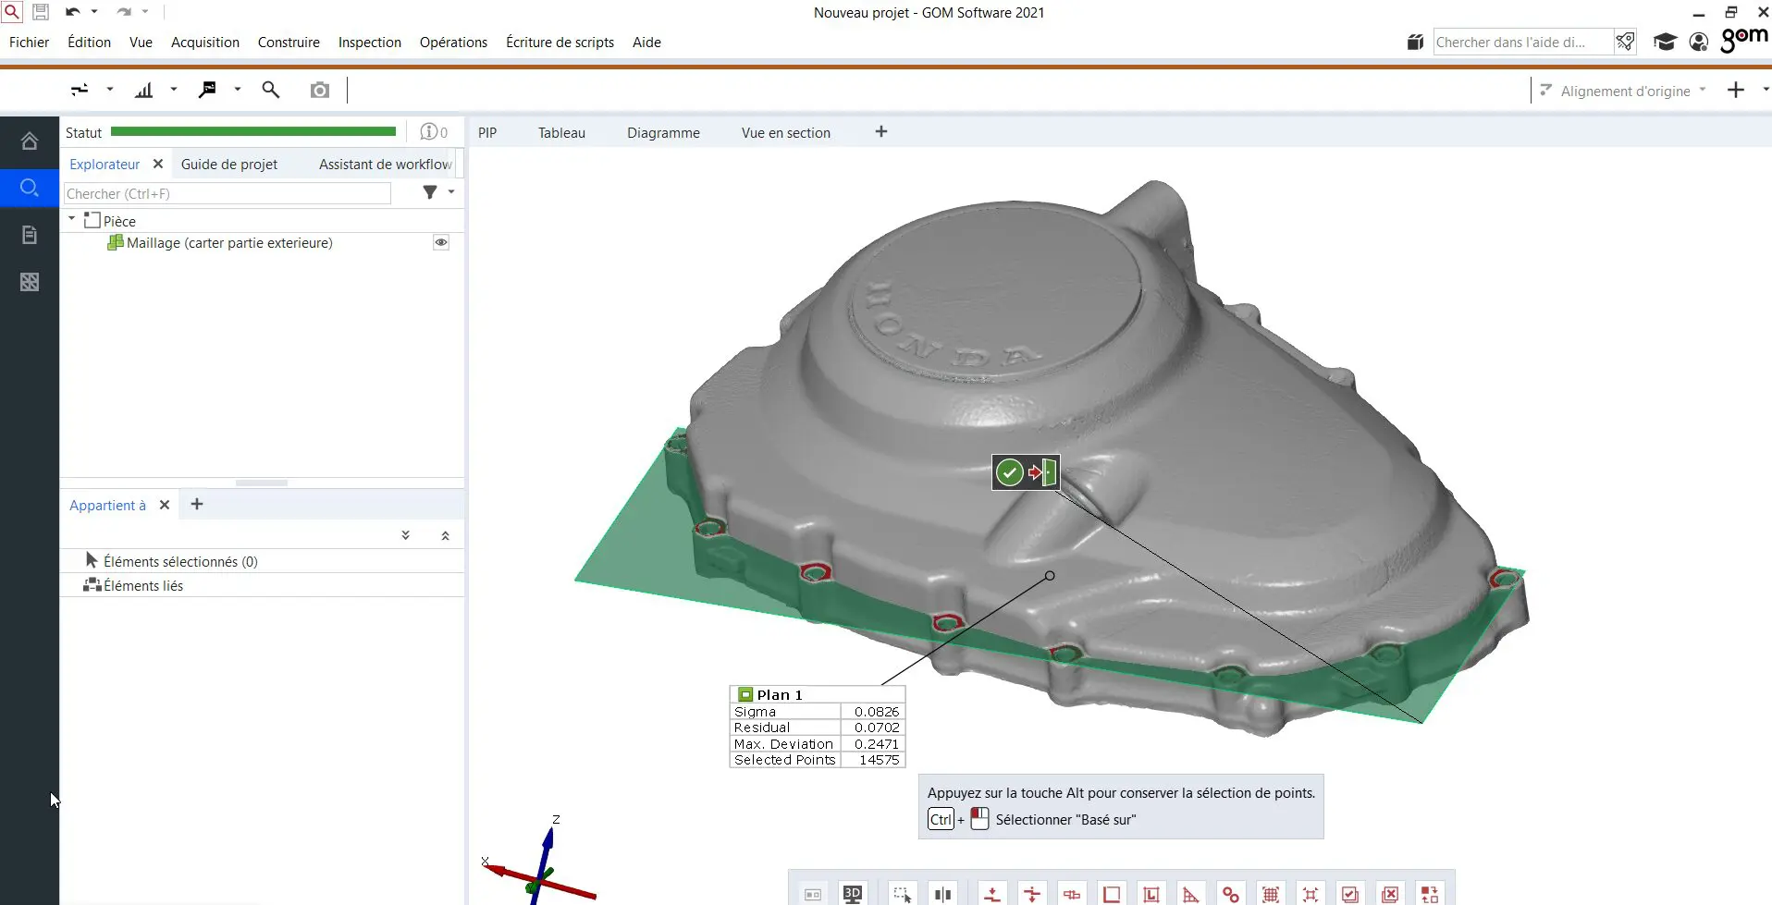Click the label flag toolbar icon

coord(207,90)
